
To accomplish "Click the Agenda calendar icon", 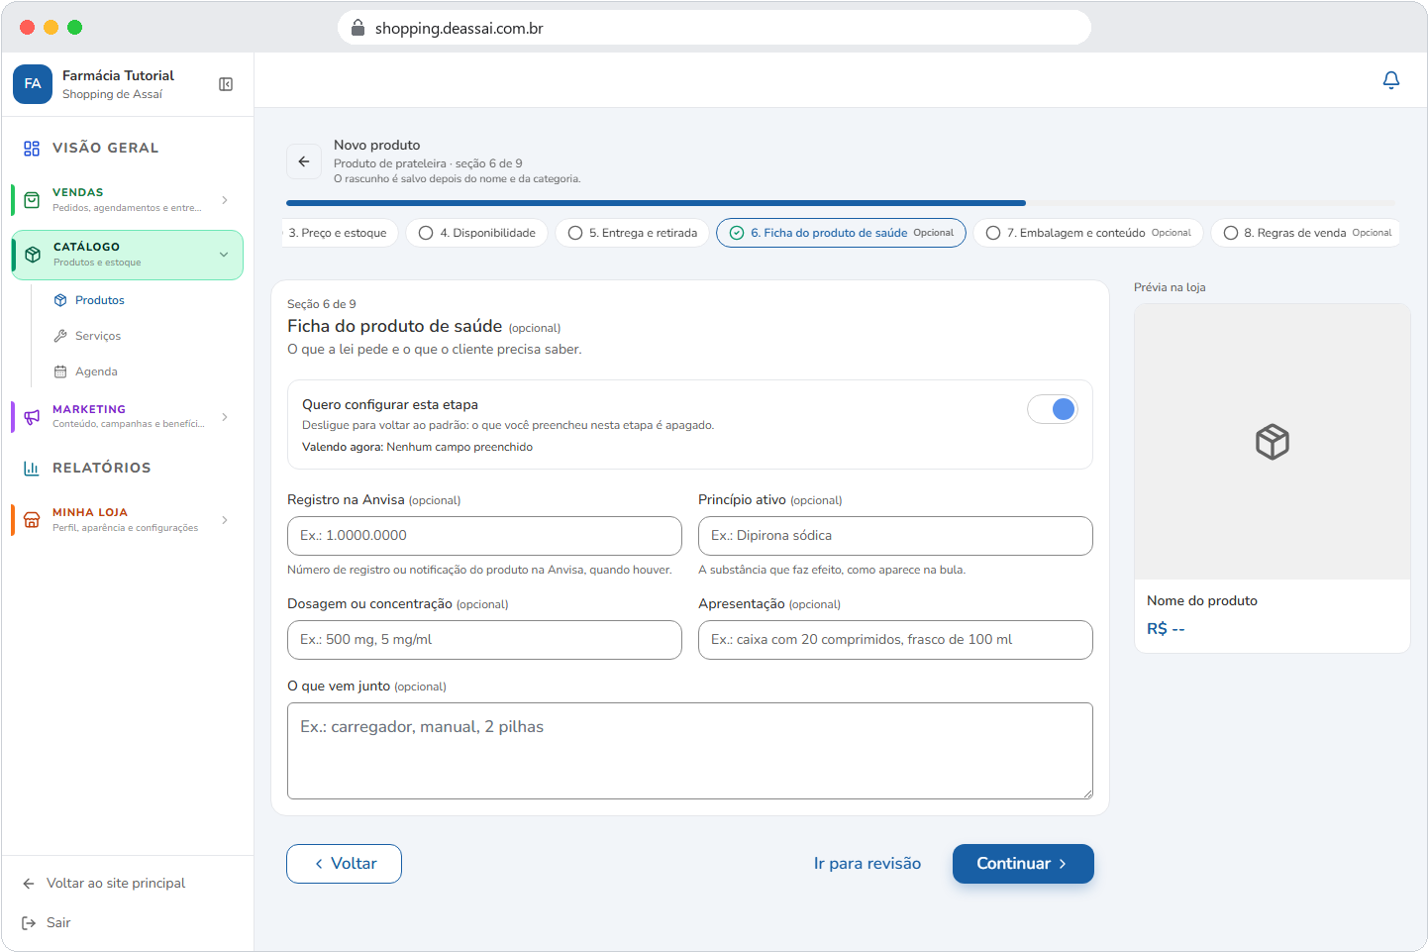I will [x=60, y=371].
